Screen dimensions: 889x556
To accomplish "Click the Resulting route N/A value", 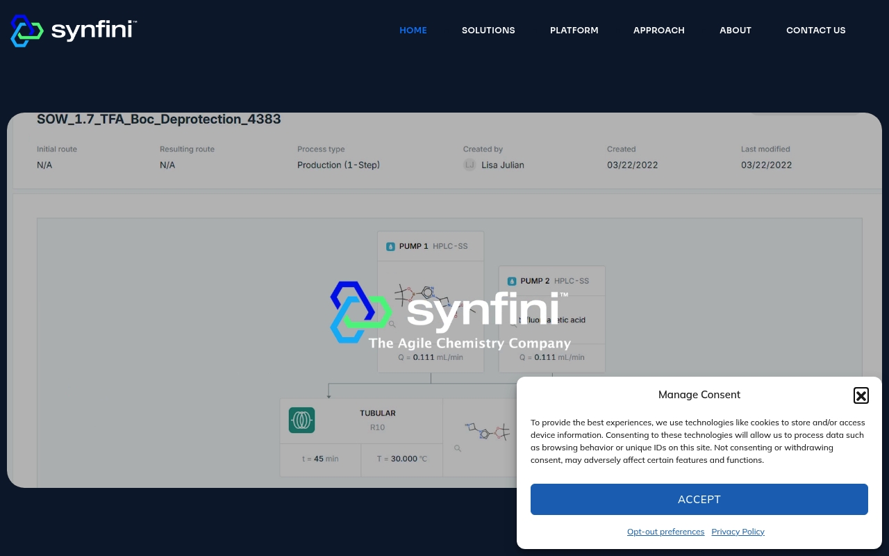I will 167,165.
